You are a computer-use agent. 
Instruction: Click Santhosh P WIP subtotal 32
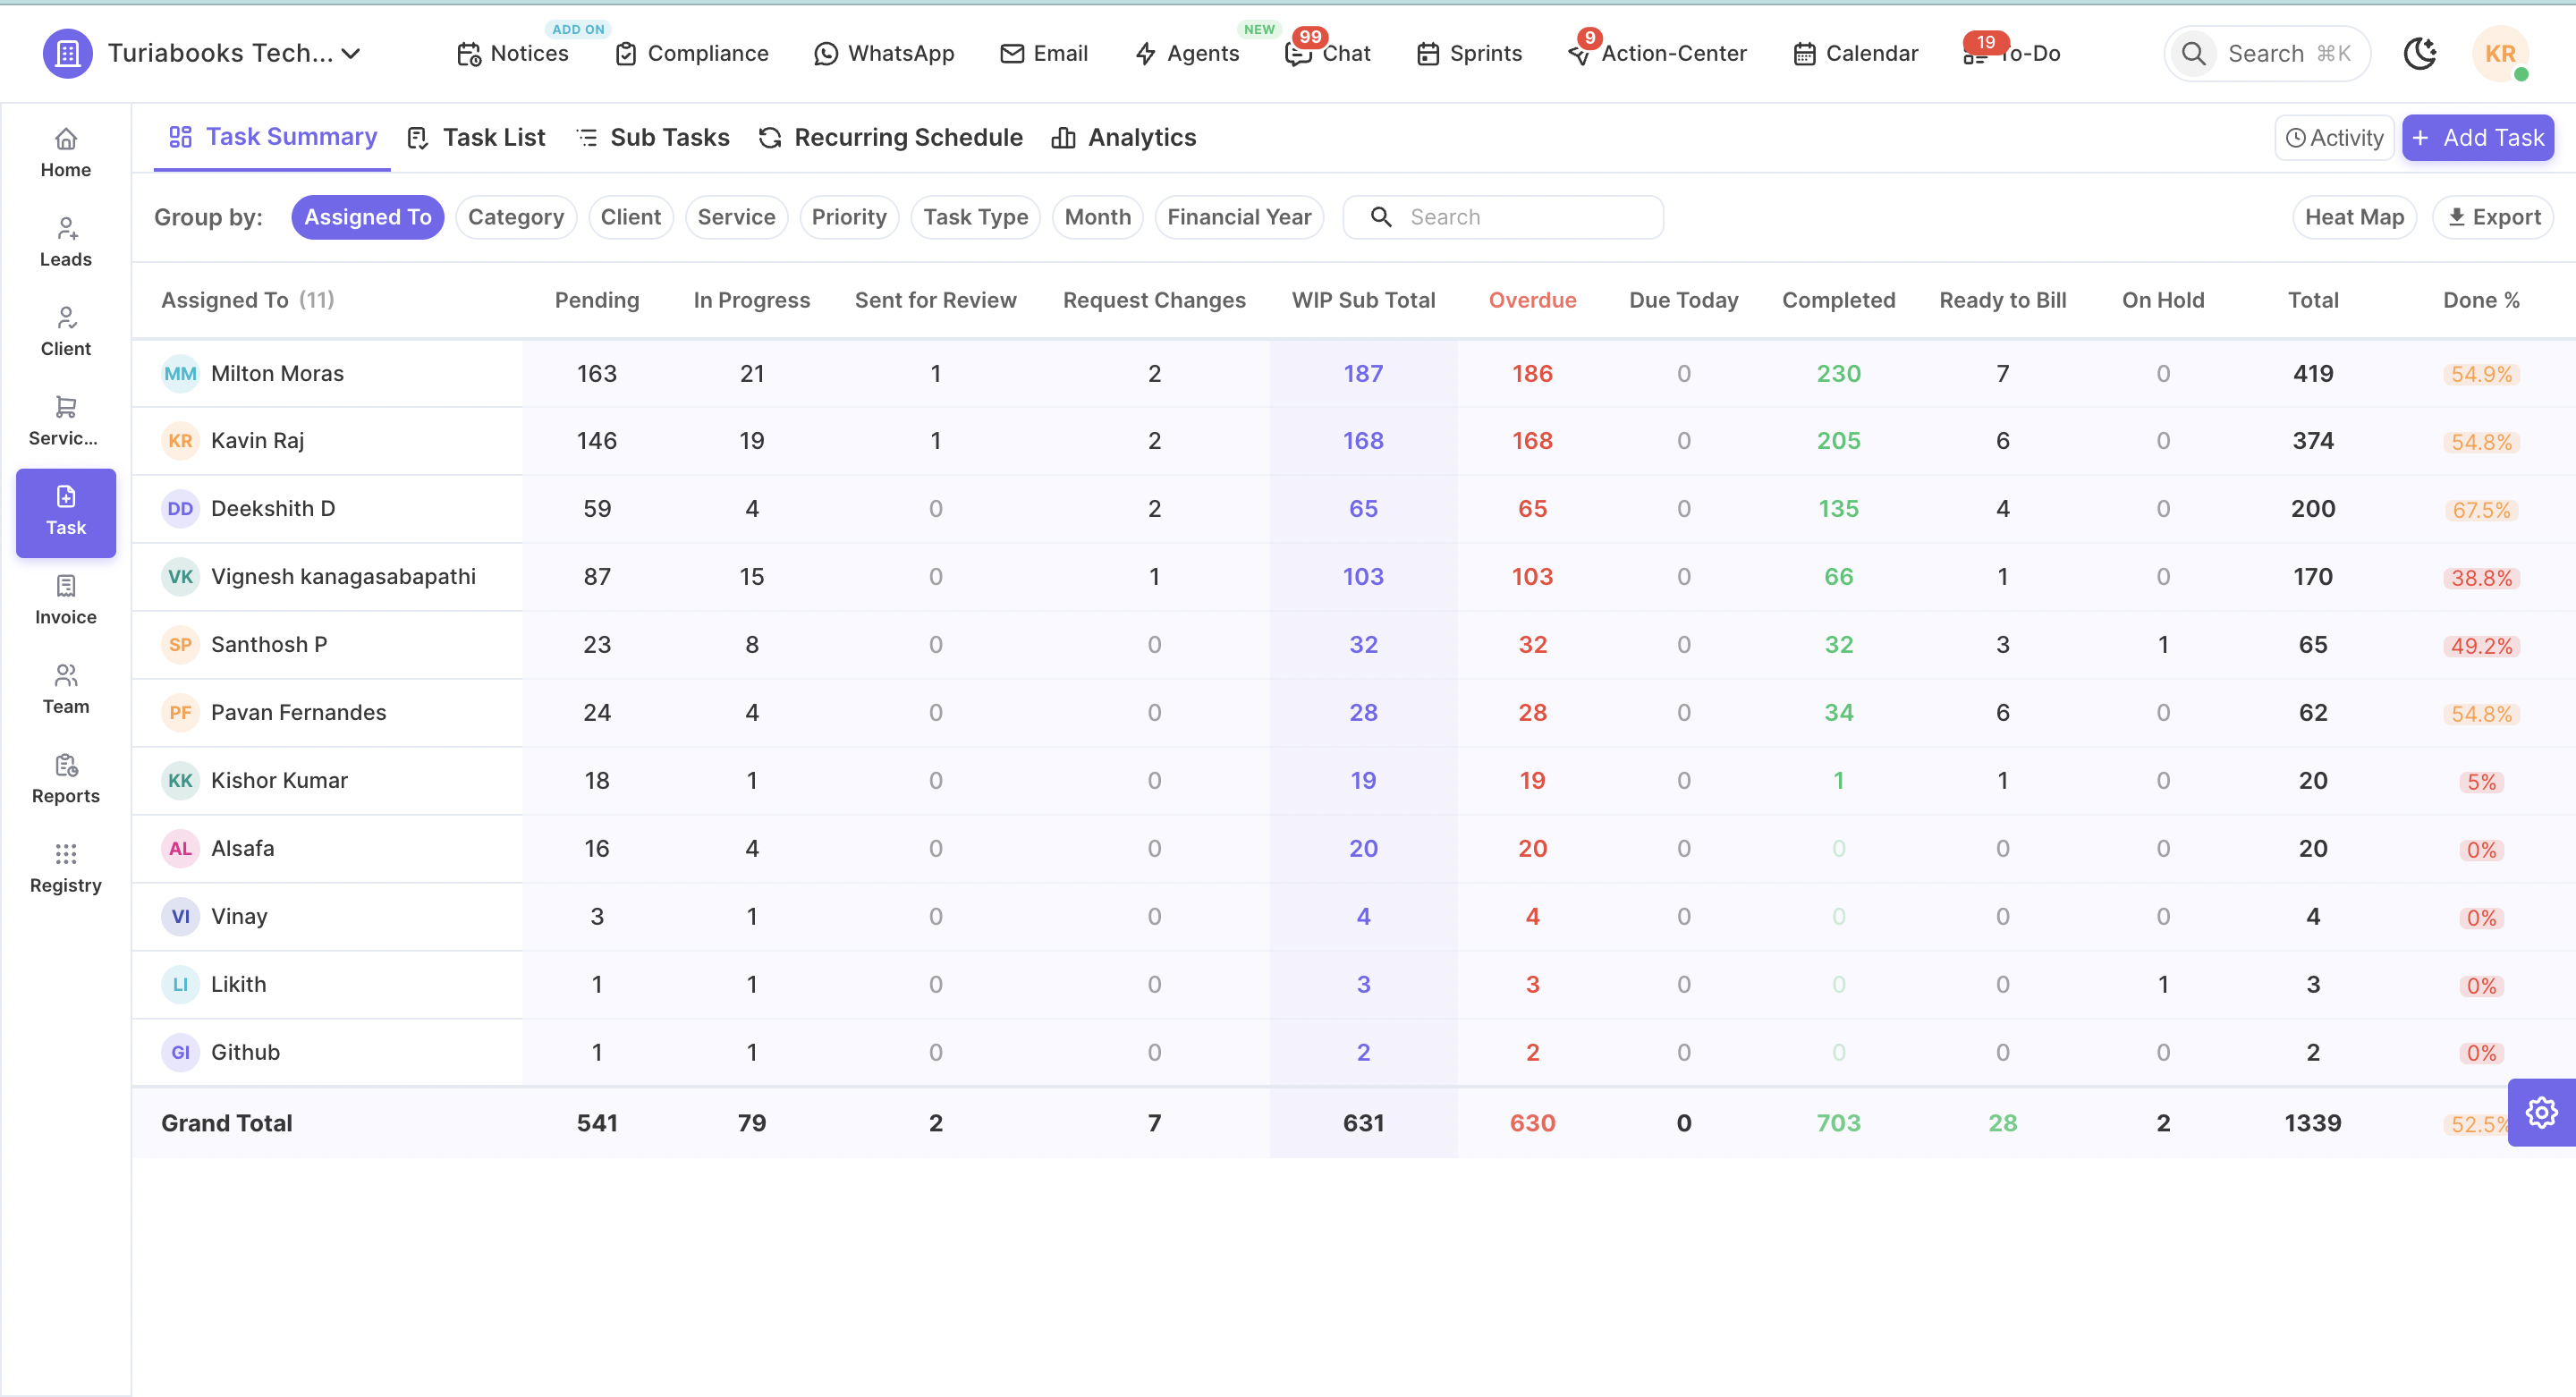click(x=1363, y=645)
